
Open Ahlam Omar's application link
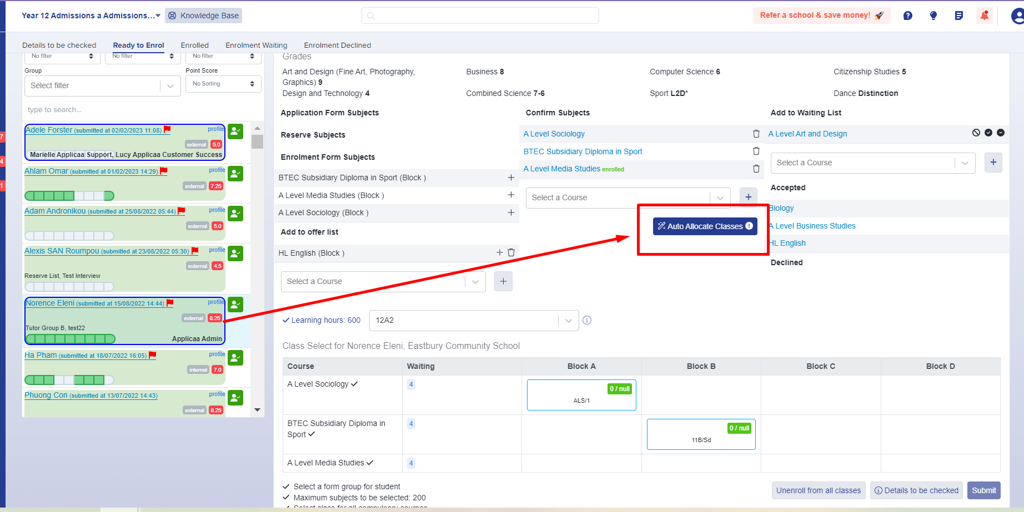pyautogui.click(x=92, y=171)
